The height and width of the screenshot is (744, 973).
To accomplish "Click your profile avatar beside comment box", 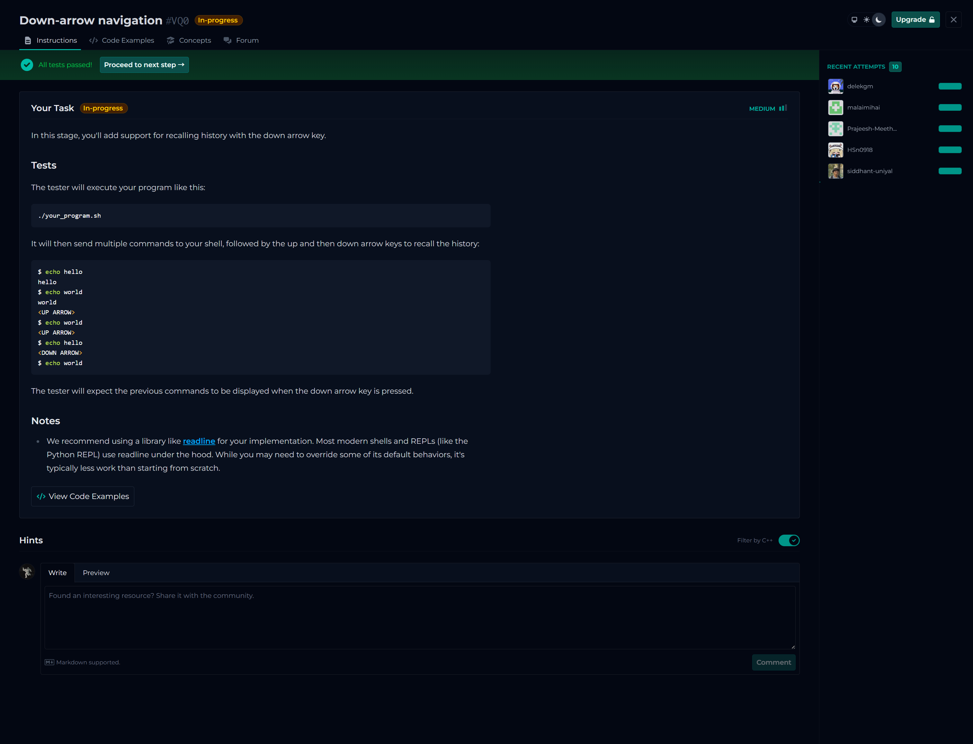I will point(27,572).
